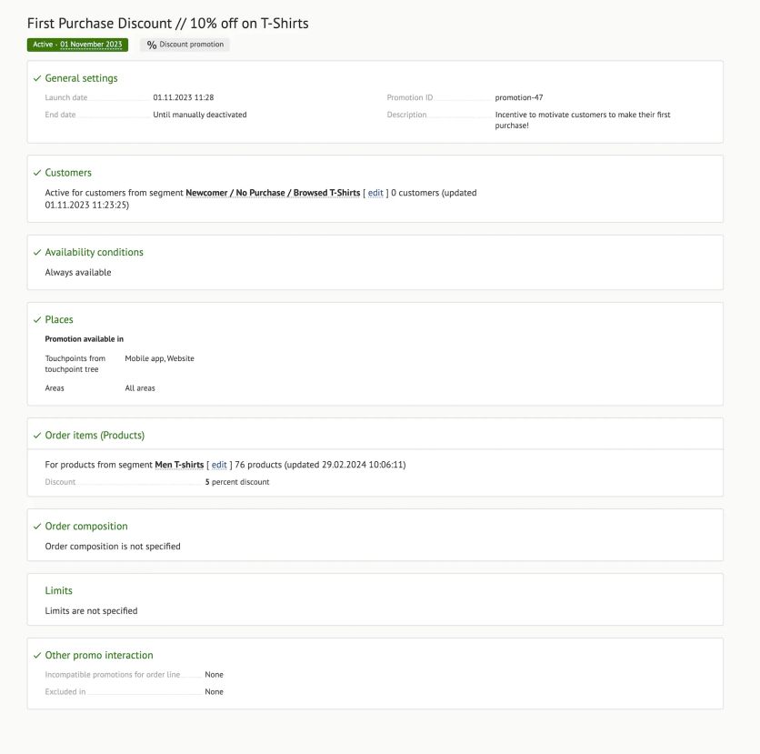Click the First Purchase Discount page title

coord(167,23)
